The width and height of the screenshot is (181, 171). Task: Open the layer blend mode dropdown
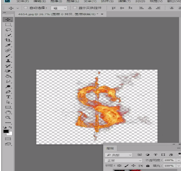pyautogui.click(x=123, y=161)
